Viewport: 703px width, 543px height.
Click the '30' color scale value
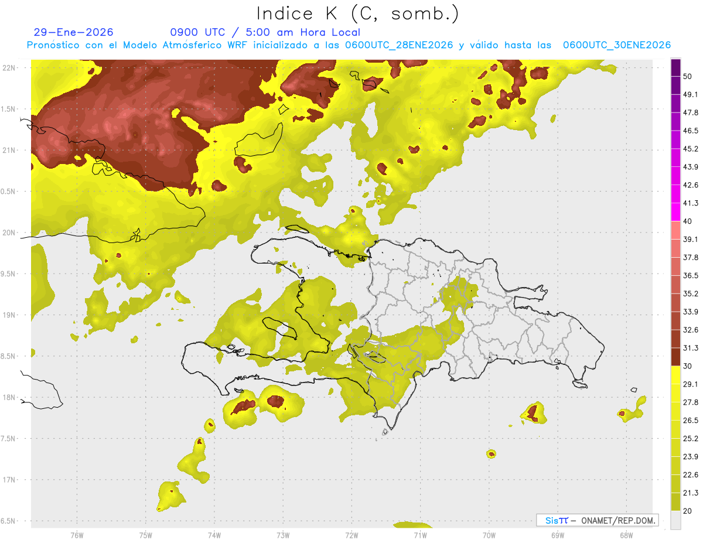[688, 366]
